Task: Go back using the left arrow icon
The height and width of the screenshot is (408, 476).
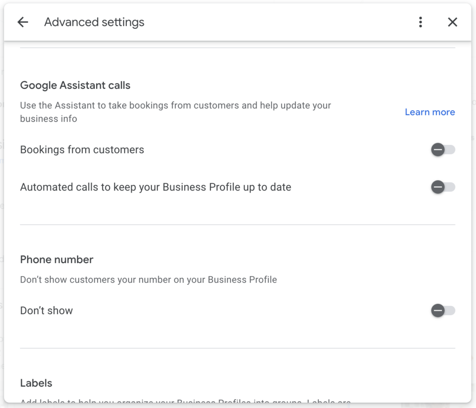Action: 22,22
